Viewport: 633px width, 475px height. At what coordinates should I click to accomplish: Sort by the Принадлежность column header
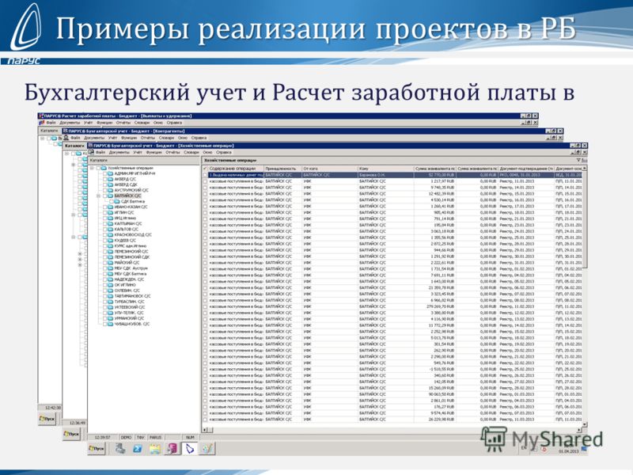(x=283, y=169)
